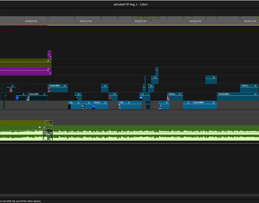
Task: Click the 00:00:10:00 timecode on the ruler
Action: pyautogui.click(x=86, y=21)
